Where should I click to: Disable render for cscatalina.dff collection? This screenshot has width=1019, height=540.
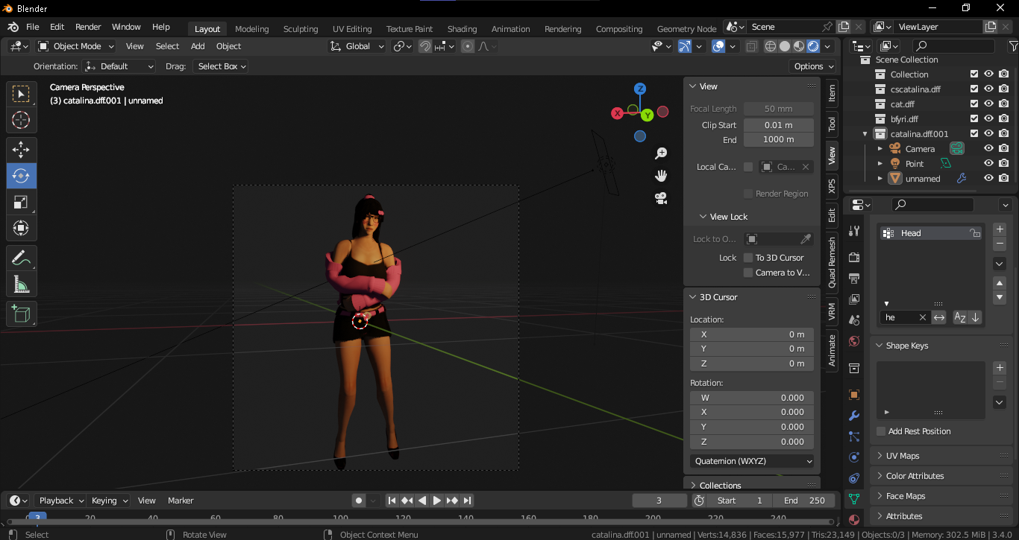tap(1003, 89)
